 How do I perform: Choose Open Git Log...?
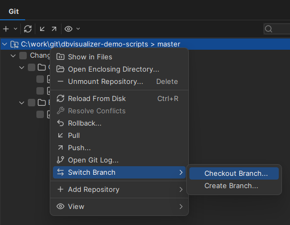point(119,160)
